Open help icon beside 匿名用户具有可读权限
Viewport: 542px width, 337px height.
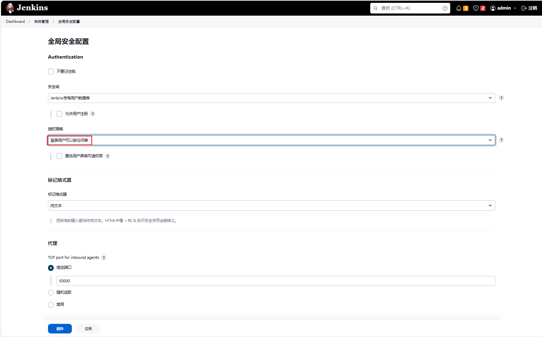(108, 156)
